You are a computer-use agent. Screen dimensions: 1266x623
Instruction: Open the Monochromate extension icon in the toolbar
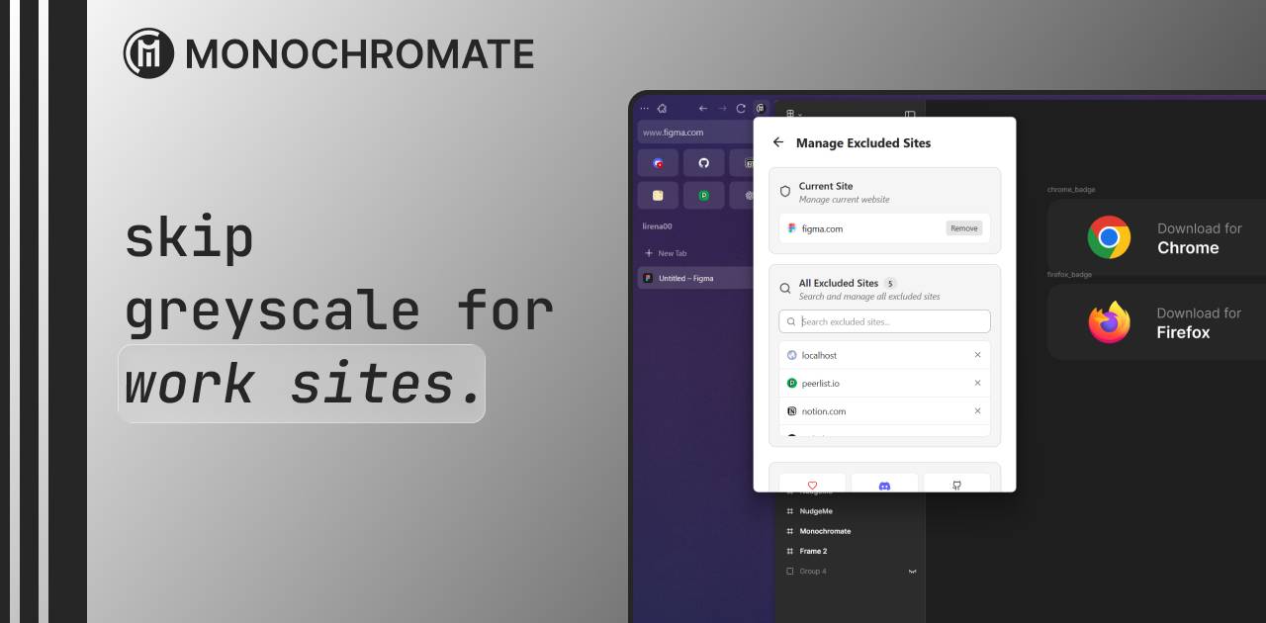[x=760, y=108]
